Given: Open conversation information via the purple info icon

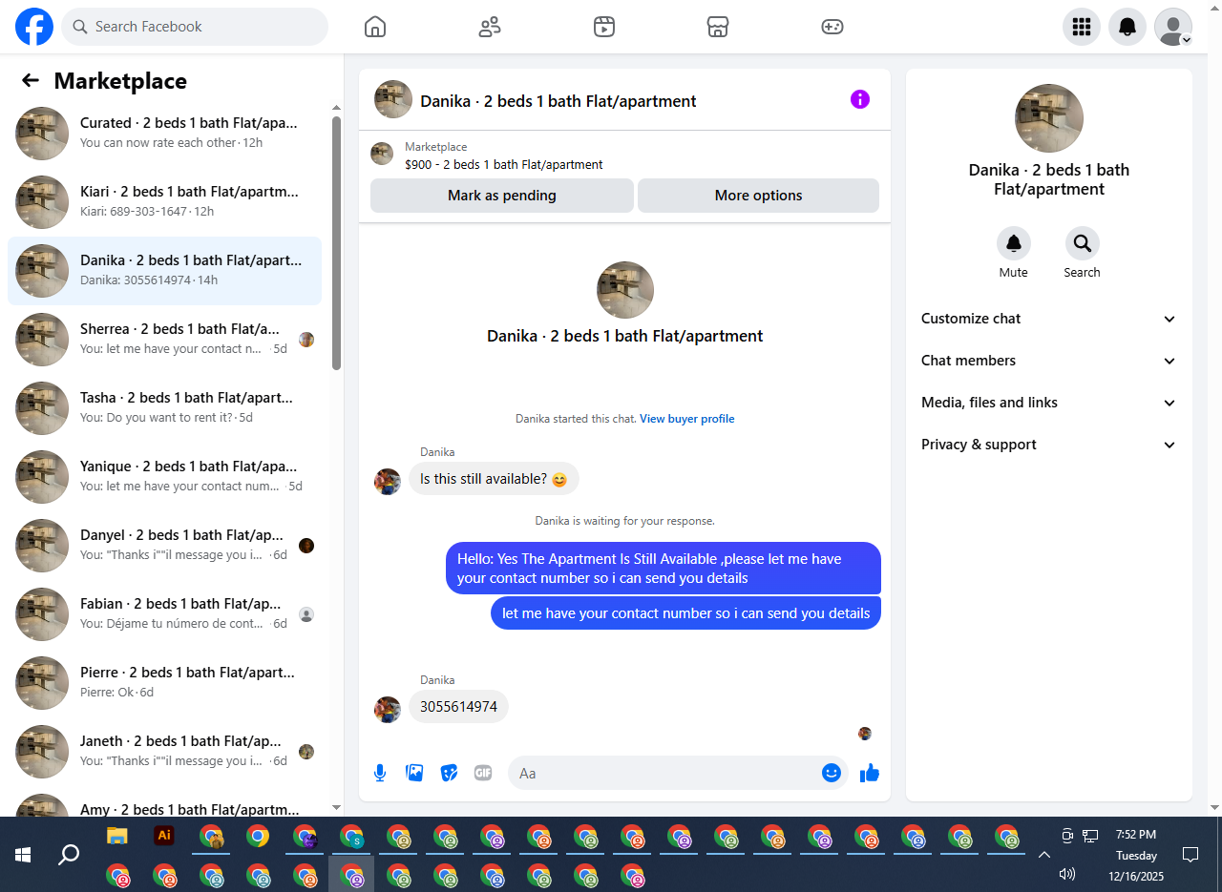Looking at the screenshot, I should [860, 99].
